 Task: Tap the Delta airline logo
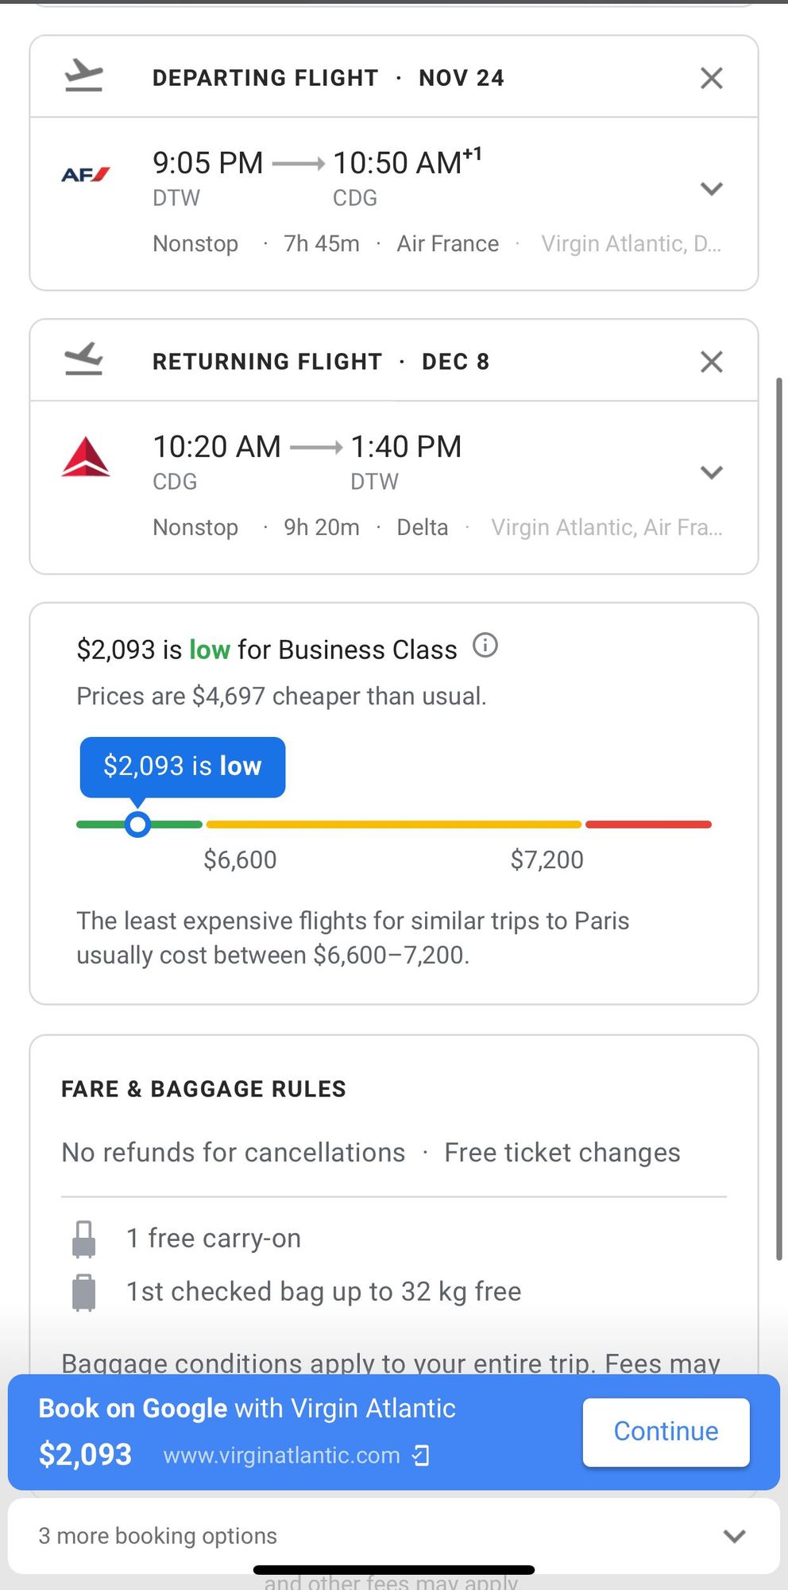86,457
